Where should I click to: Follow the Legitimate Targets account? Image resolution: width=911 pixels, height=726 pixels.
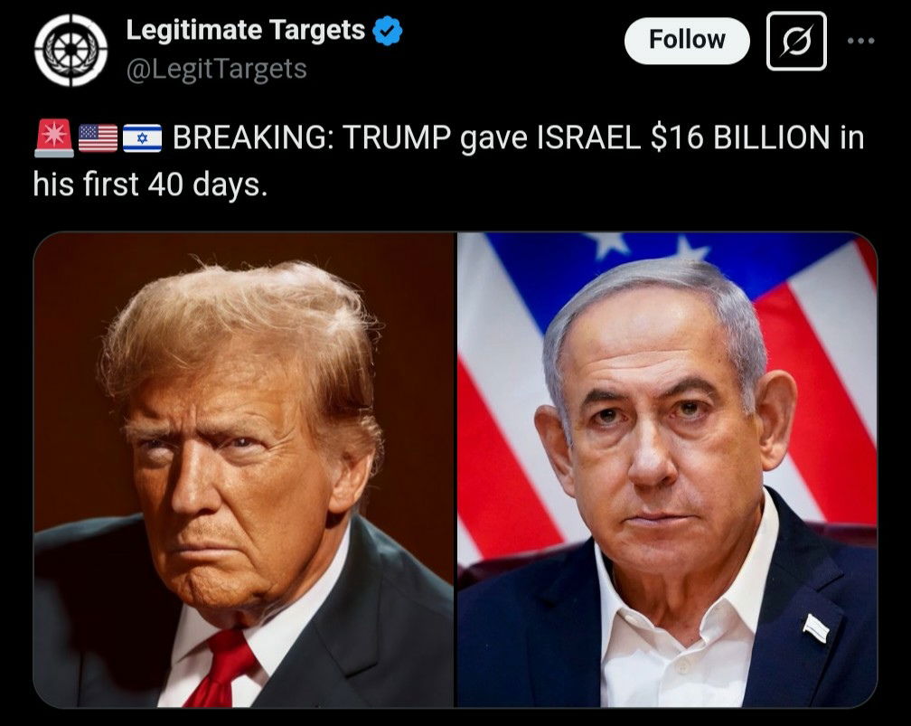tap(687, 40)
